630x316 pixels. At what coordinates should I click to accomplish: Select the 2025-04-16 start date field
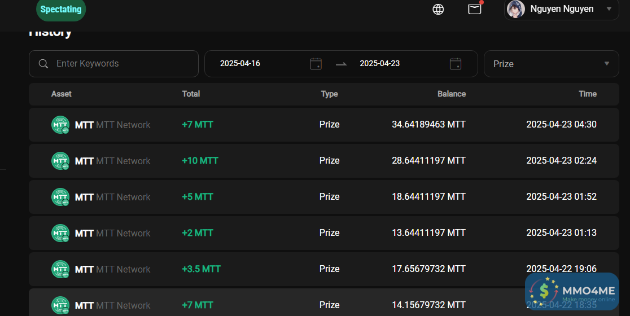pyautogui.click(x=240, y=64)
